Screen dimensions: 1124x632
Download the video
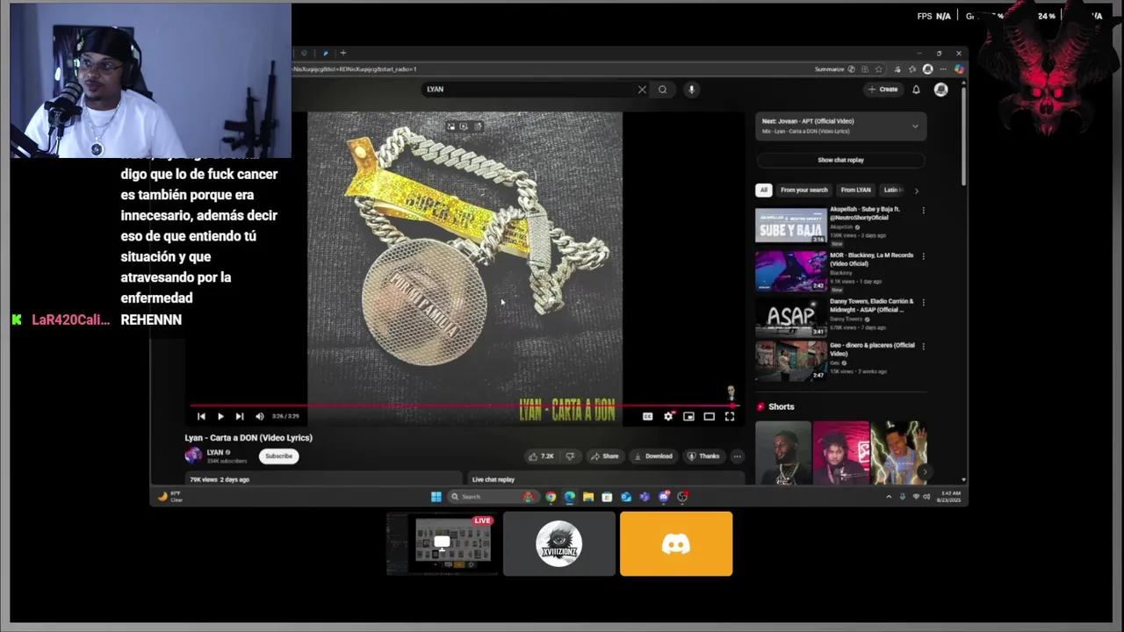(x=654, y=456)
